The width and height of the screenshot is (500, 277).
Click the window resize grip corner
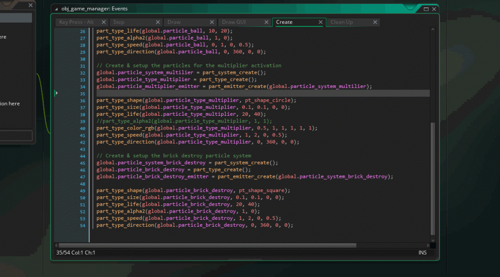[437, 258]
